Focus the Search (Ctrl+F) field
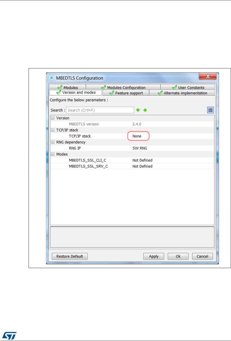 (x=100, y=110)
